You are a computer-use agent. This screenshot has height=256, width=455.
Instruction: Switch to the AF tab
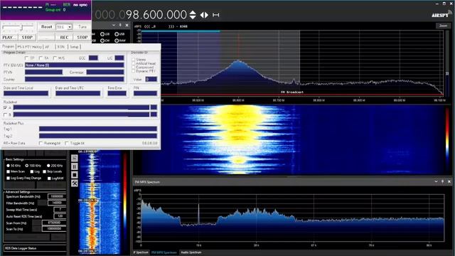(x=47, y=47)
